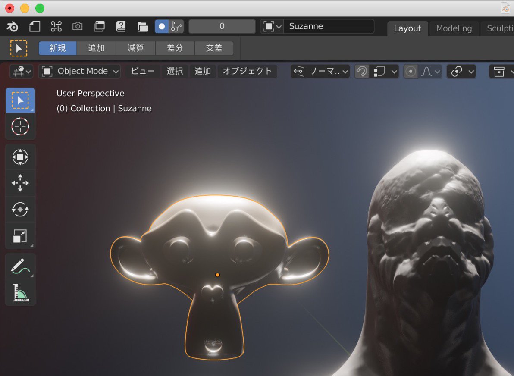
Task: Open the file folder icon
Action: (x=143, y=26)
